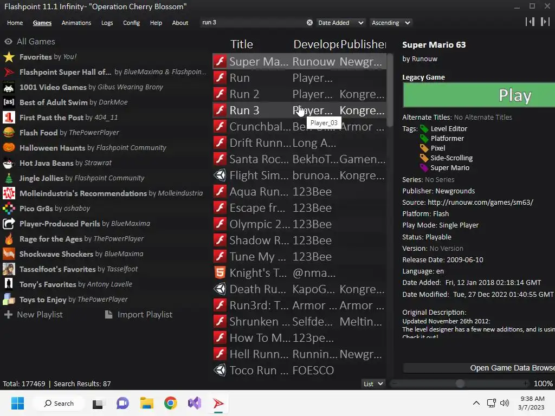Viewport: 555px width, 416px height.
Task: Click the Favorites star icon
Action: tap(9, 57)
